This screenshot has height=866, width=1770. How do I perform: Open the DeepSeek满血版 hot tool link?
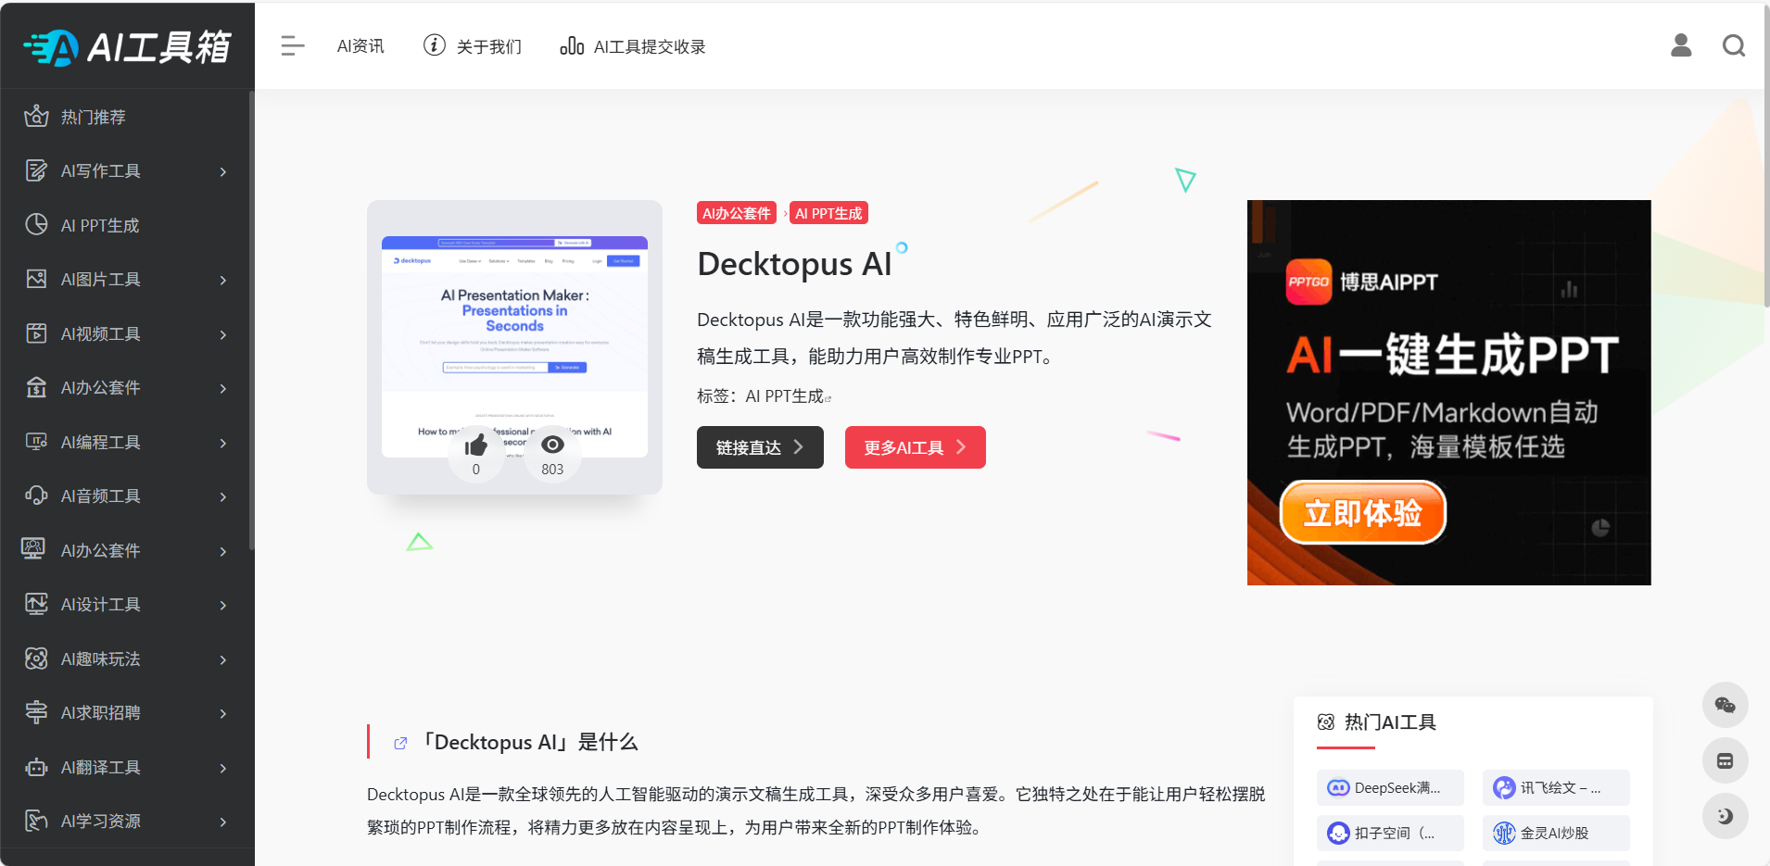(x=1390, y=787)
